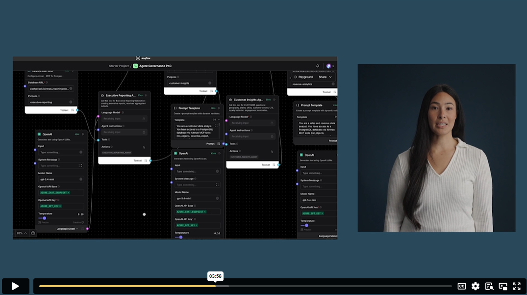Click Input field in middle OpenAI node

[197, 171]
